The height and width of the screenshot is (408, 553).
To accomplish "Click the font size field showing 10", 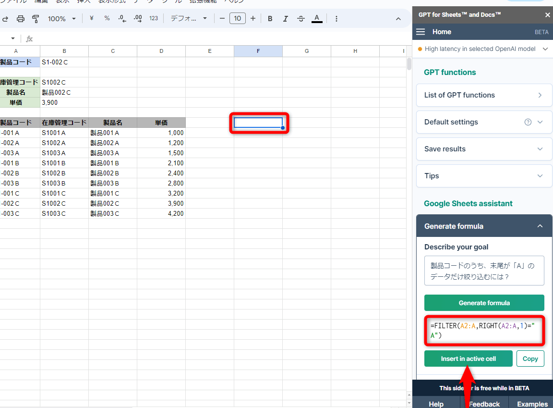I will (x=237, y=18).
